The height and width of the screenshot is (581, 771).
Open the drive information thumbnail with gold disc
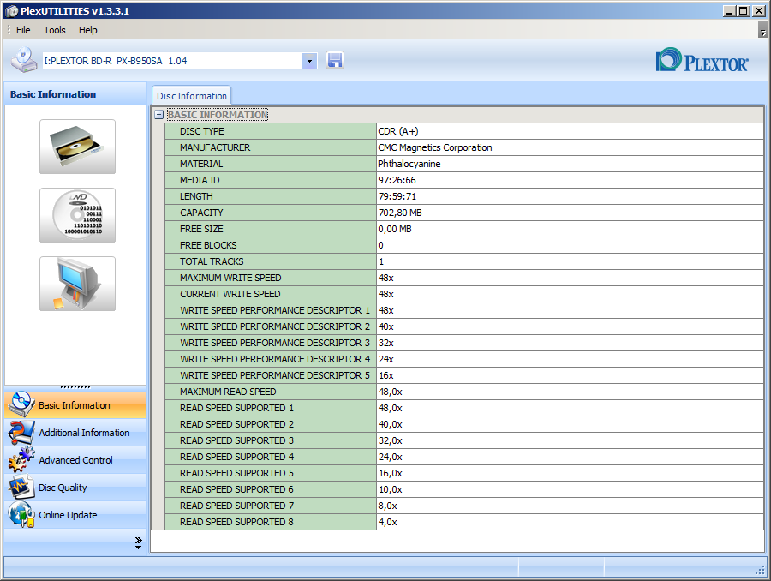pyautogui.click(x=78, y=147)
